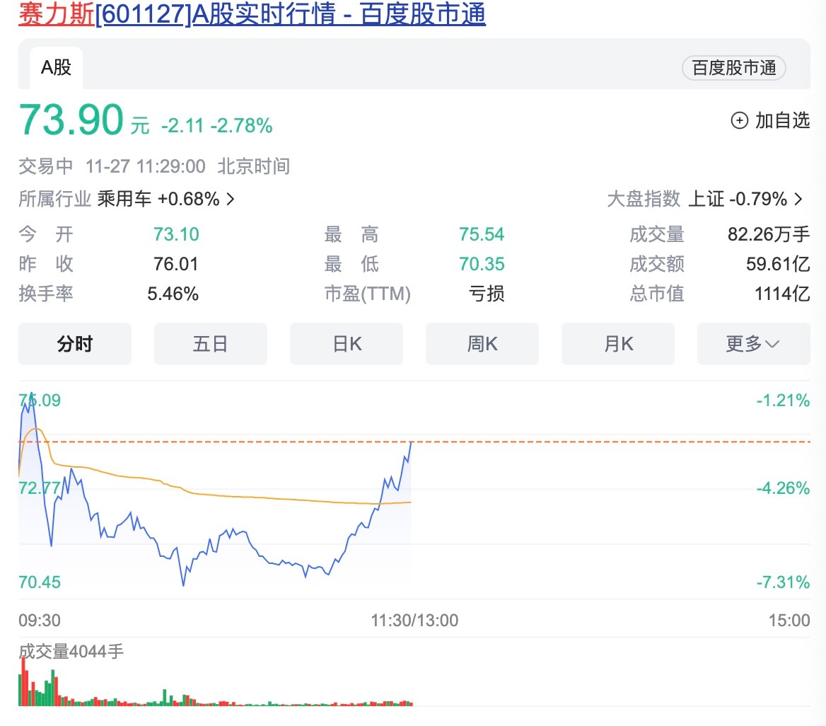This screenshot has width=826, height=726.
Task: Click the 换手率 value 5.46%
Action: 173,294
